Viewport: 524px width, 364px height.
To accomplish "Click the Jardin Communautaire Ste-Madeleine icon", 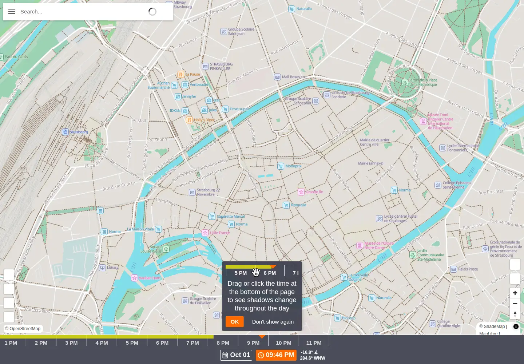I will pos(413,255).
